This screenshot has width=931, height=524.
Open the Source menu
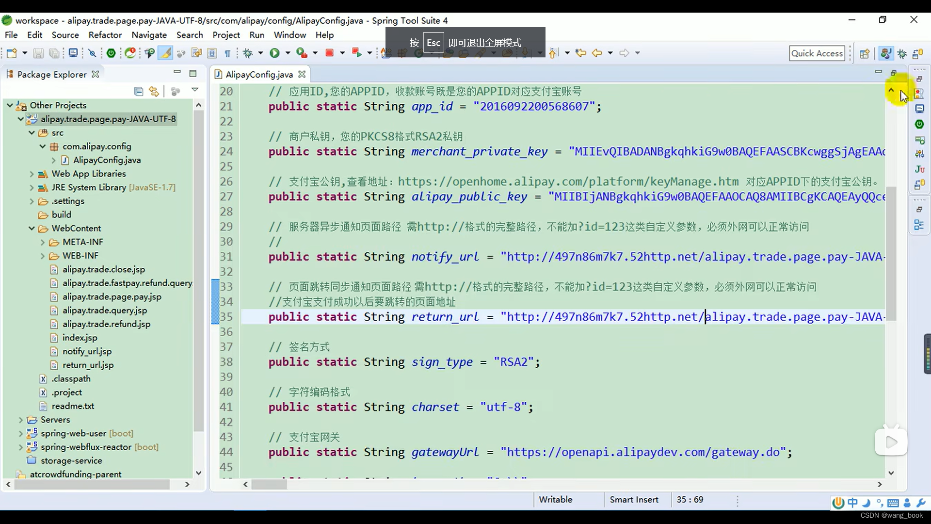65,35
